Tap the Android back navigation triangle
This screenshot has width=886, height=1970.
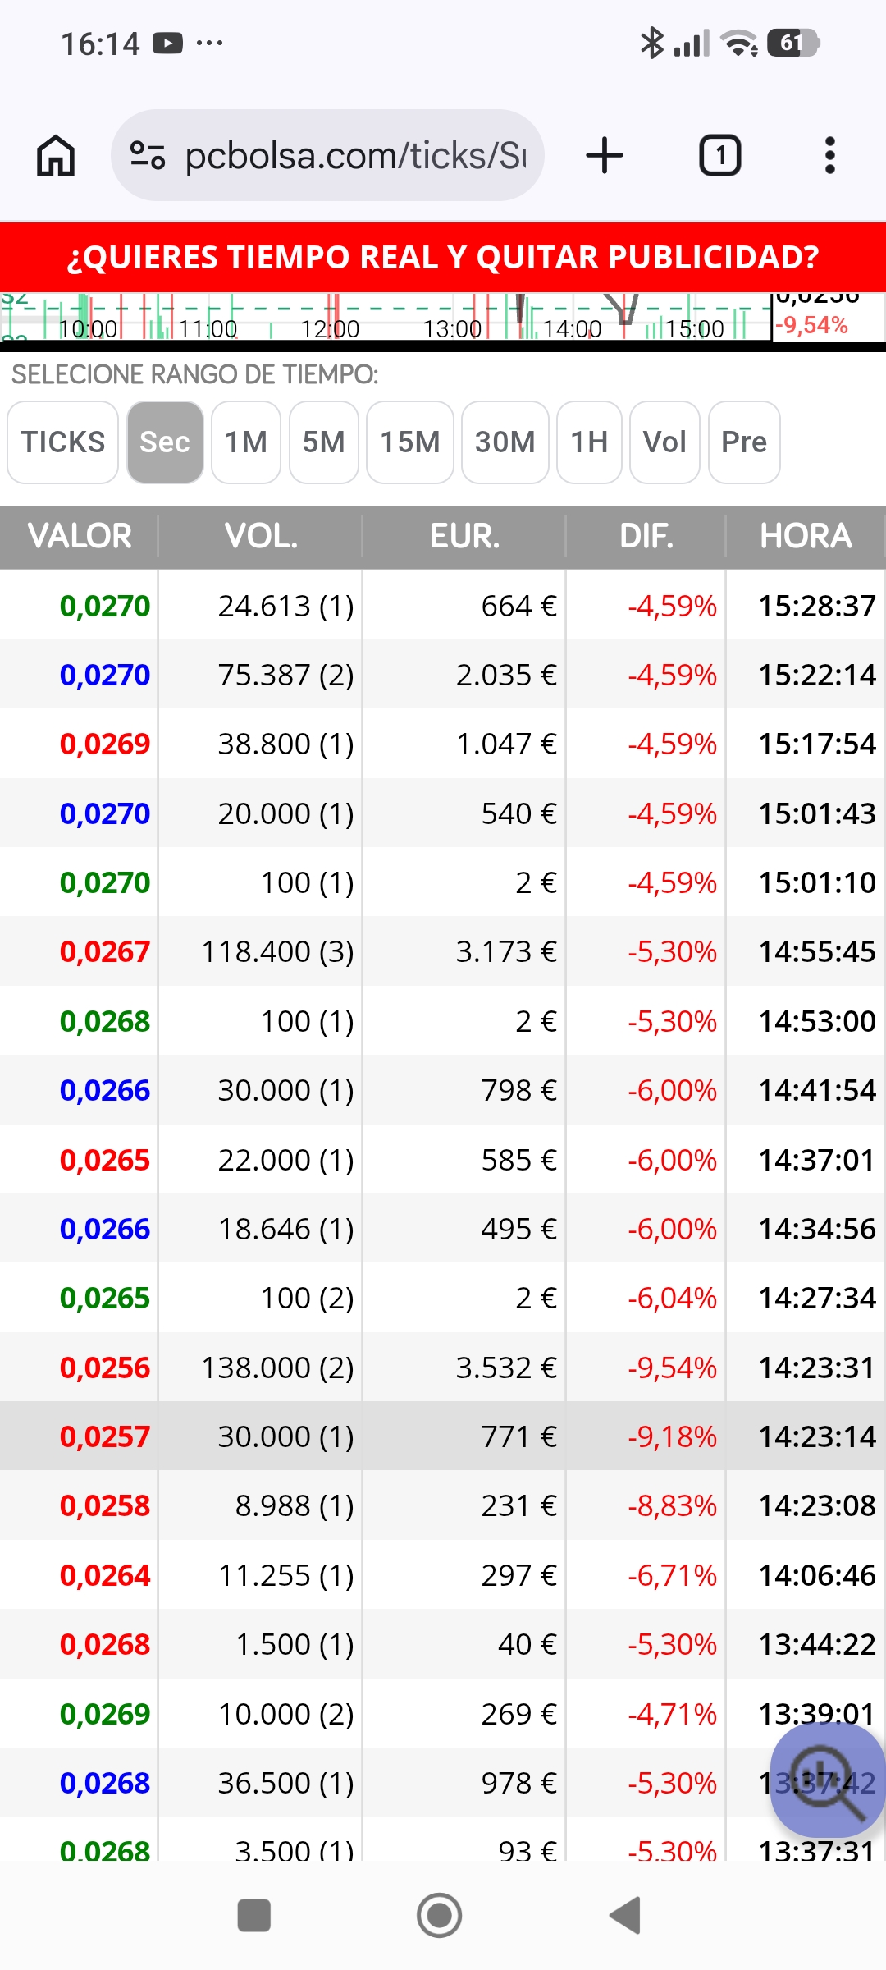625,1916
